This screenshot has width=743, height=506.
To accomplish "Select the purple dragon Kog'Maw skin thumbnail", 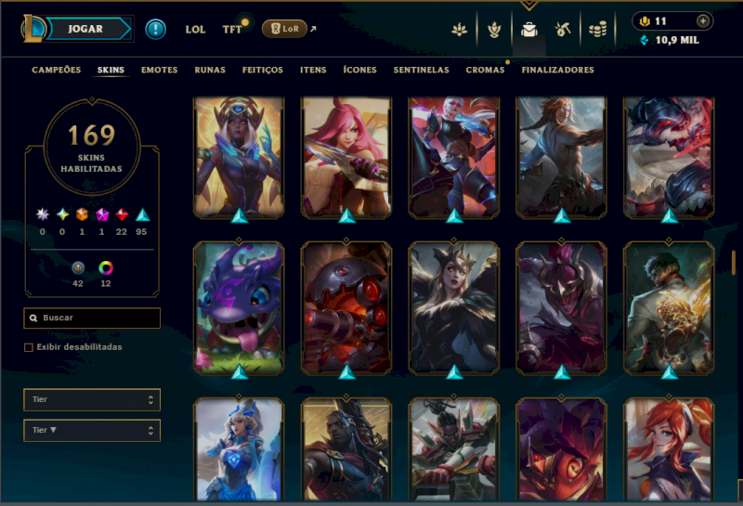I will [239, 307].
